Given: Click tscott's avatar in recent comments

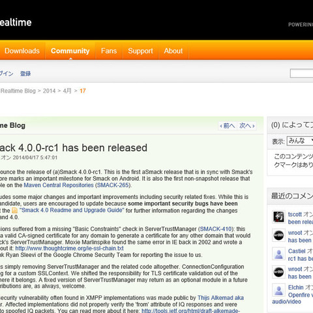Looking at the screenshot, I should pos(278,216).
